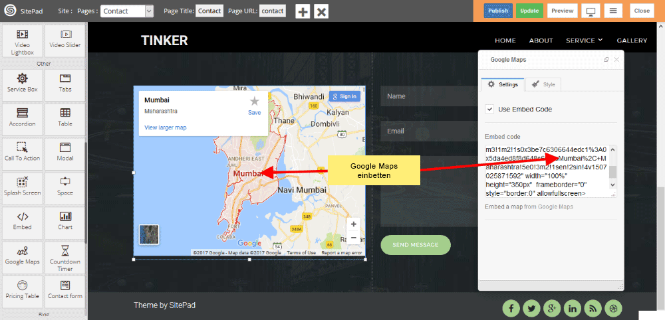
Task: Pick the Call To Action widget
Action: click(22, 153)
